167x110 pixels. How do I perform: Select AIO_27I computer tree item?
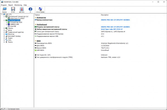pyautogui.click(x=9, y=14)
